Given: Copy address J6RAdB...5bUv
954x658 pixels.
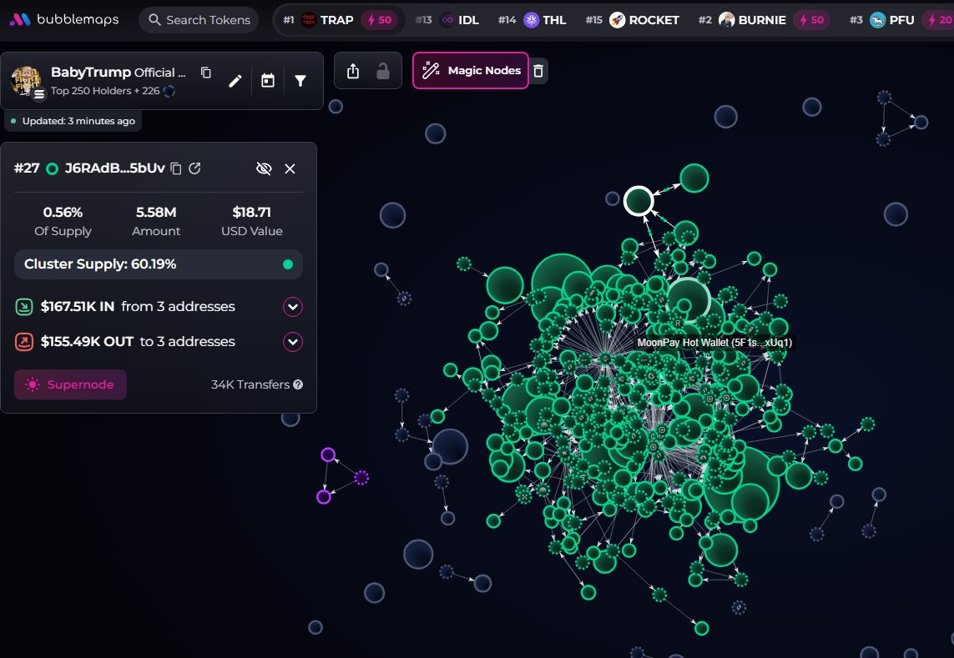Looking at the screenshot, I should click(x=176, y=168).
